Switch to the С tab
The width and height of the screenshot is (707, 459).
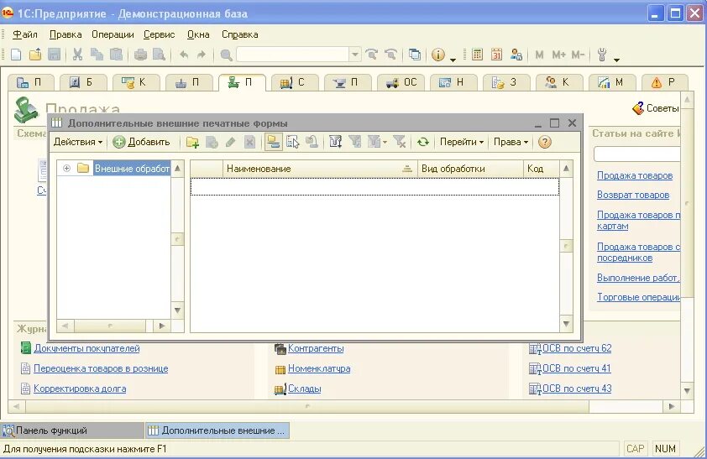294,82
